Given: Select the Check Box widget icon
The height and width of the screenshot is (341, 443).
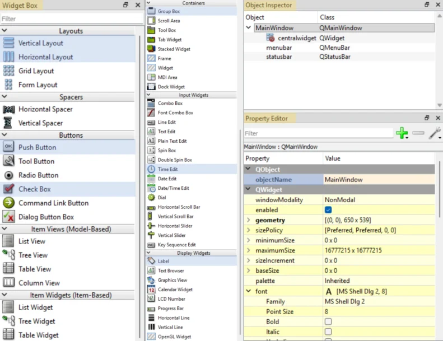Looking at the screenshot, I should pos(8,189).
